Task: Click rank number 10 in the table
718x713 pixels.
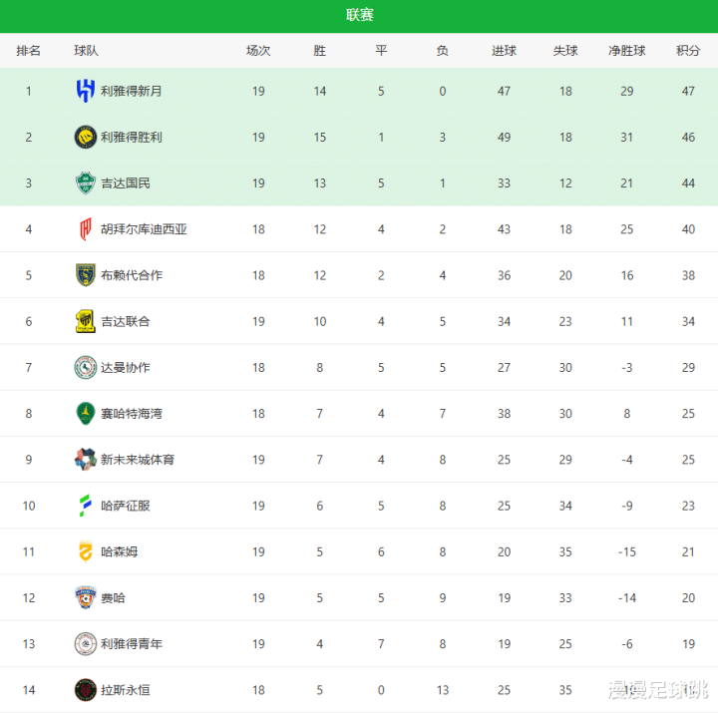Action: [x=29, y=506]
